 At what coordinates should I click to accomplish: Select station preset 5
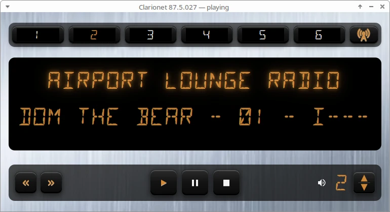click(x=263, y=35)
